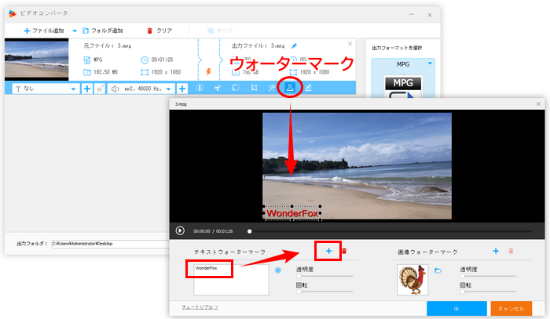Add an image watermark with the plus icon
Viewport: 550px width, 319px height.
pos(496,251)
